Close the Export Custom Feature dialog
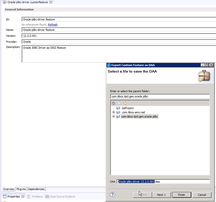This screenshot has width=216, height=202. click(211, 65)
